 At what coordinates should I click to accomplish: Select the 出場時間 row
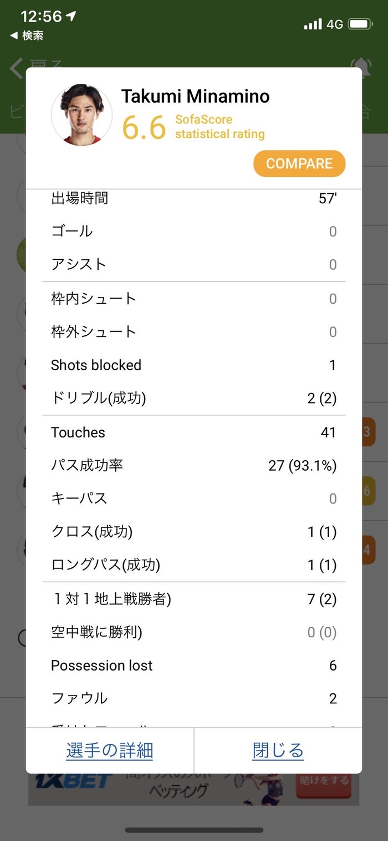coord(194,198)
